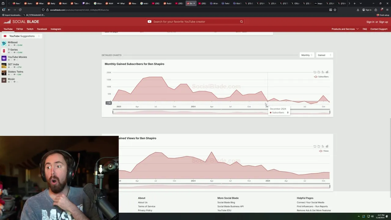Open the Social Blade Blog footer link
Viewport: 391px width, 220px height.
click(x=226, y=202)
